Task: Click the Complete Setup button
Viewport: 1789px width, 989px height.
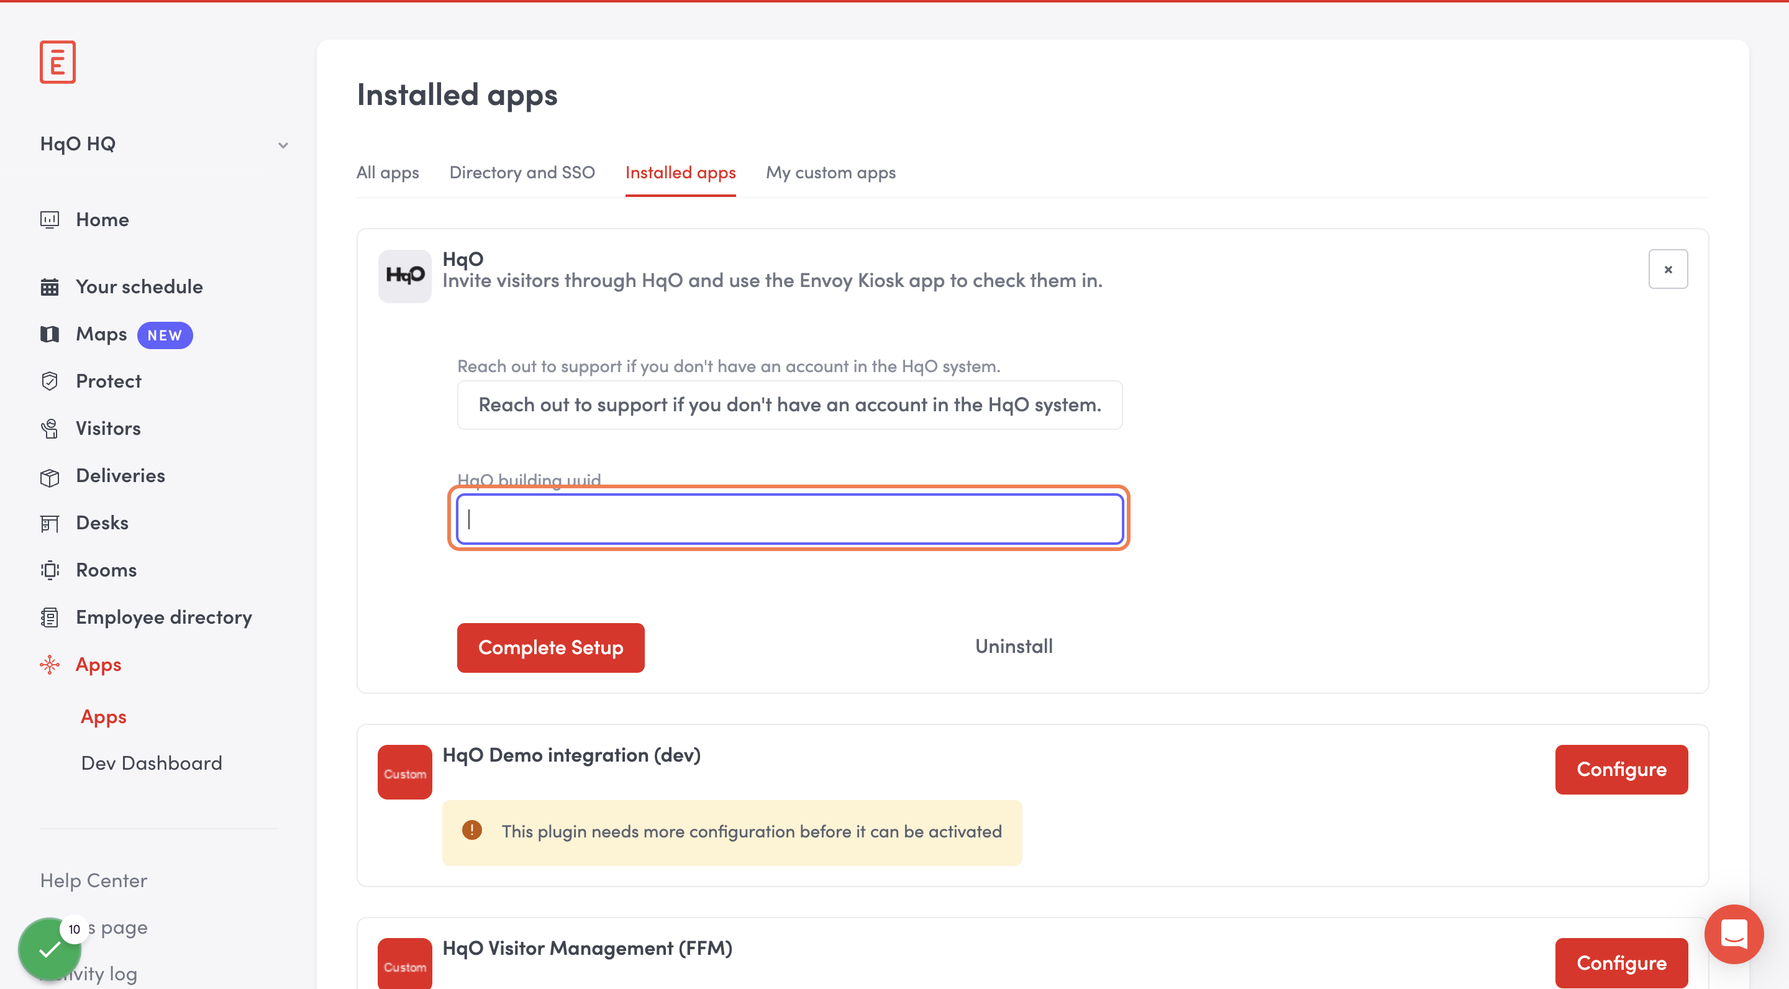Action: [550, 647]
